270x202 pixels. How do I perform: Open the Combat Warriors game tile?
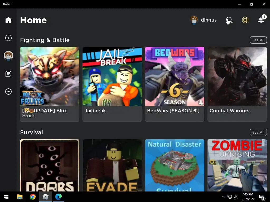(x=237, y=84)
